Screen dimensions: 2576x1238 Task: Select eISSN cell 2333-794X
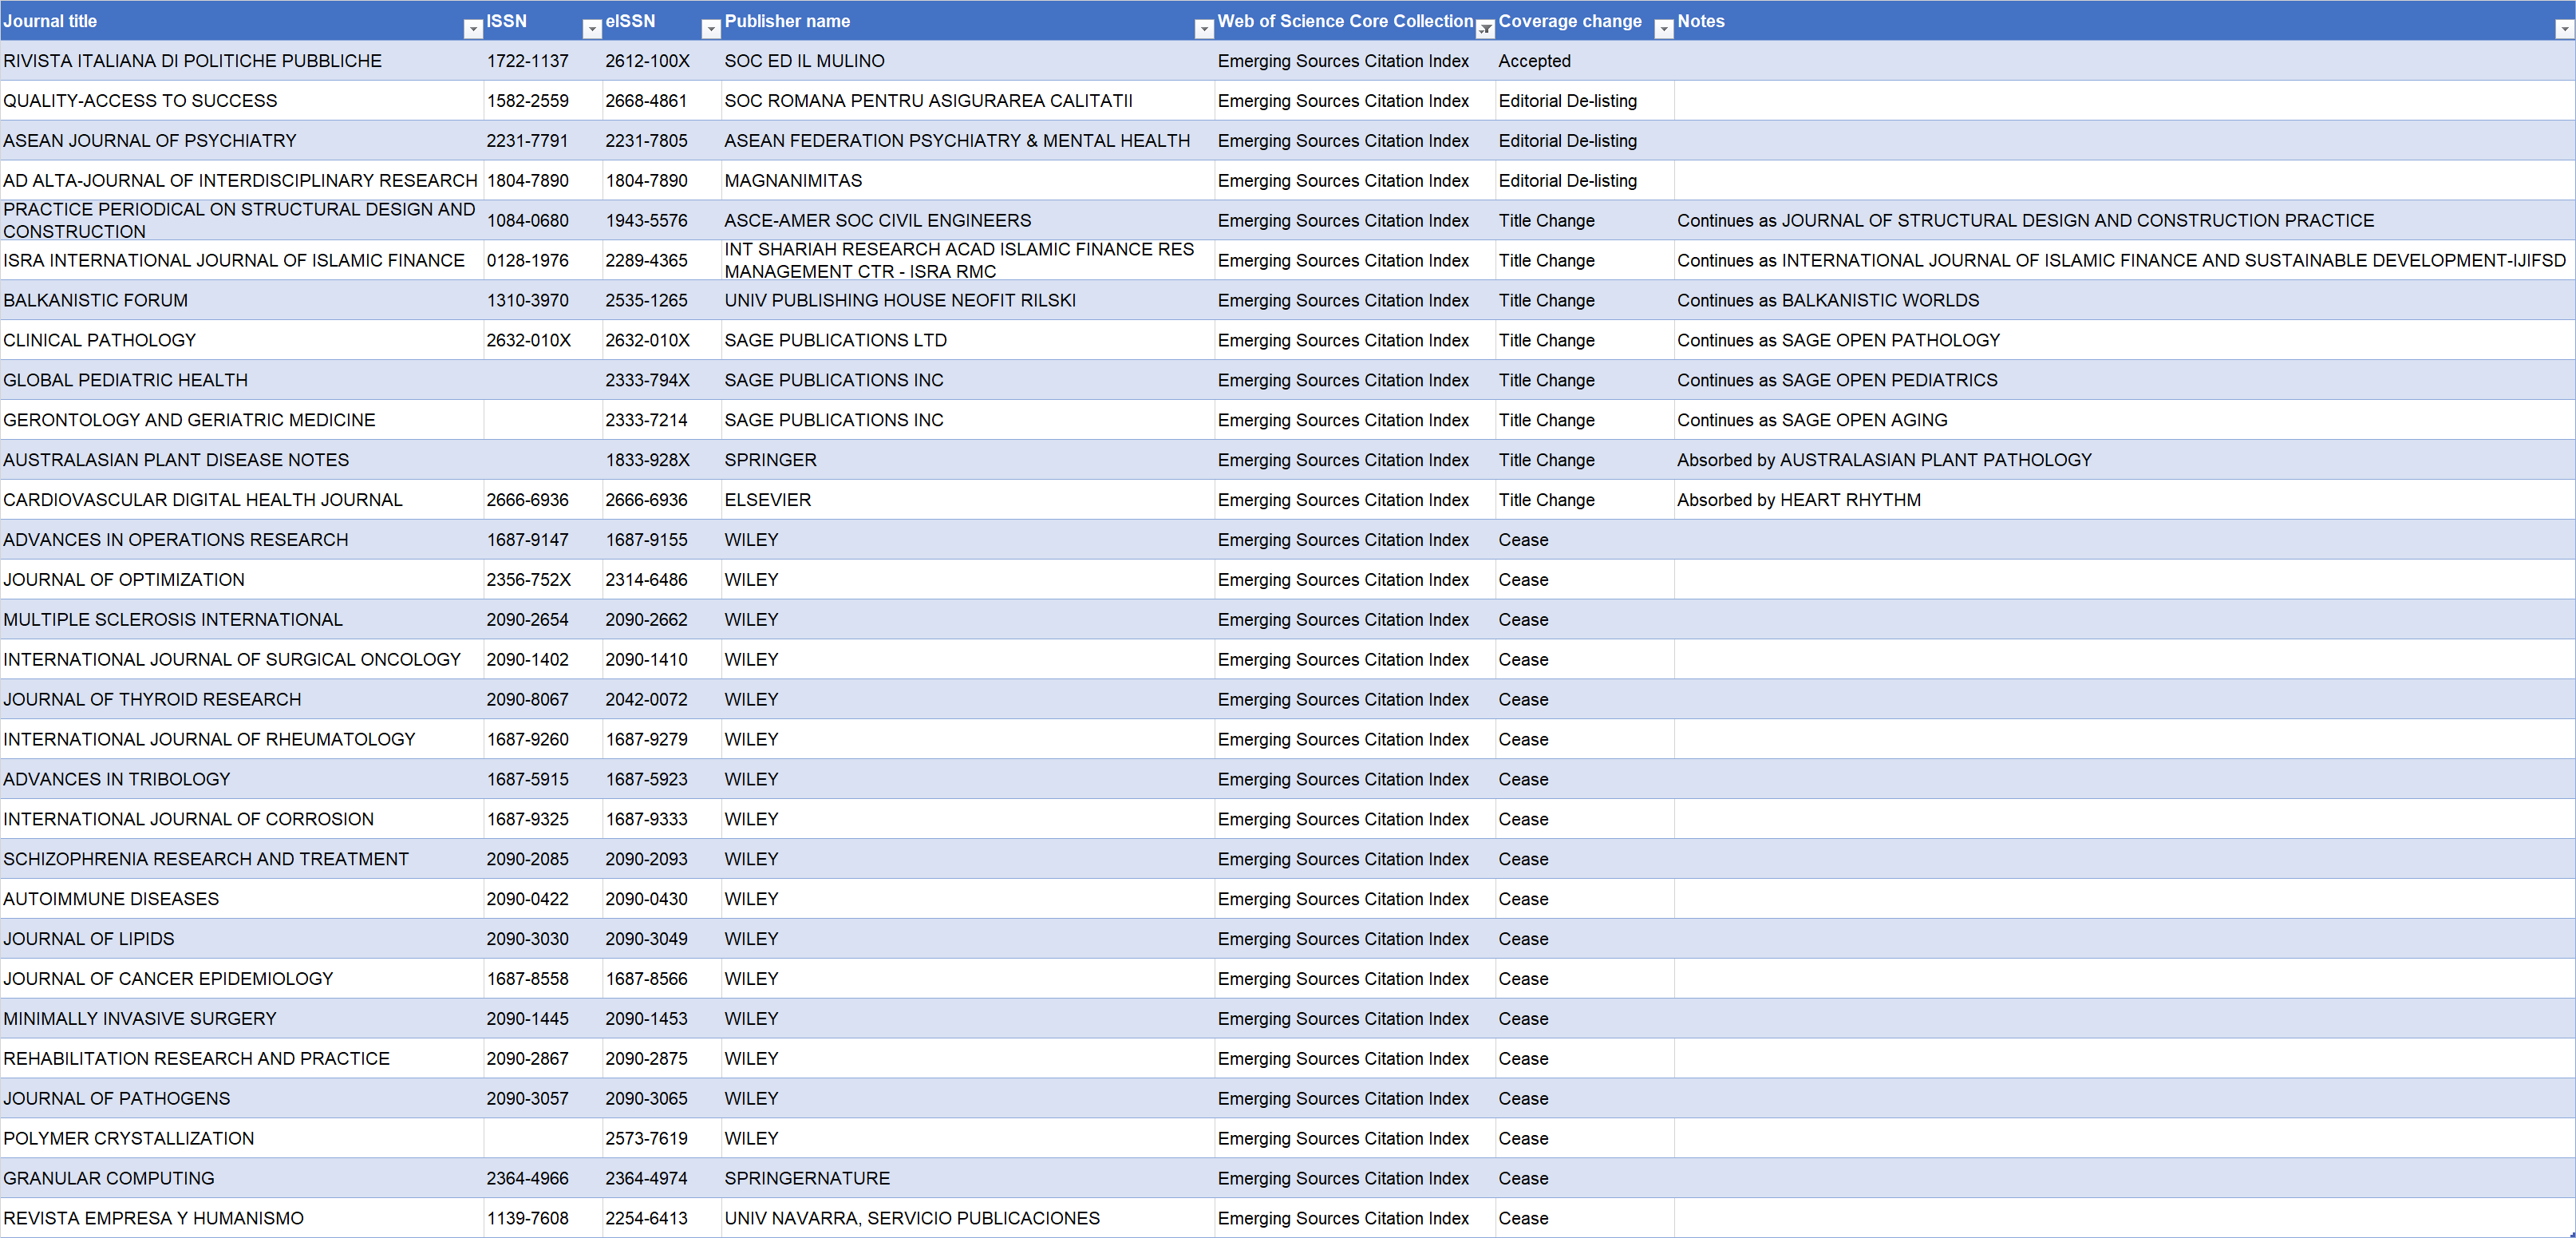click(x=662, y=380)
